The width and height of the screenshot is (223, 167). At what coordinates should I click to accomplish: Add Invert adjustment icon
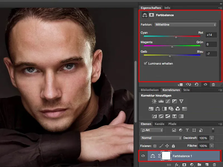click(x=154, y=116)
